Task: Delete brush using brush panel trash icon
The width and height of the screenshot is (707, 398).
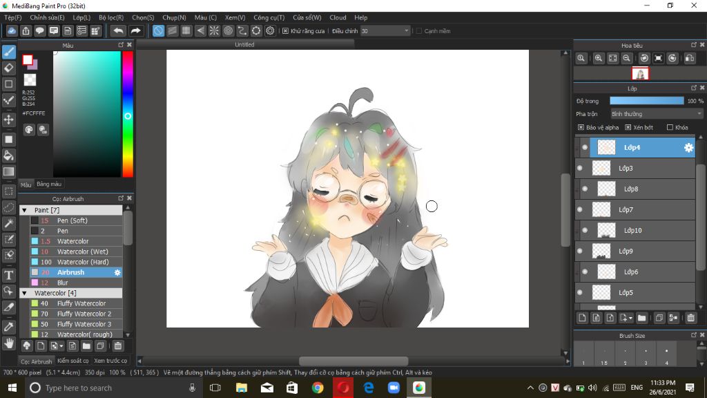Action: coord(117,346)
